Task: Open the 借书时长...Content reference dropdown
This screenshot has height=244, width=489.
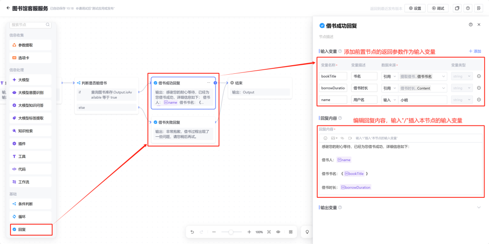Action: (x=422, y=88)
